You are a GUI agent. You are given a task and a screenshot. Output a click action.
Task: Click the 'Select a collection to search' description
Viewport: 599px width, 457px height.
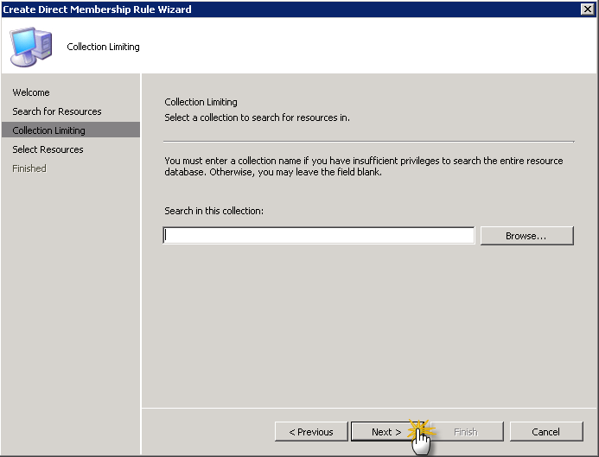click(x=257, y=117)
